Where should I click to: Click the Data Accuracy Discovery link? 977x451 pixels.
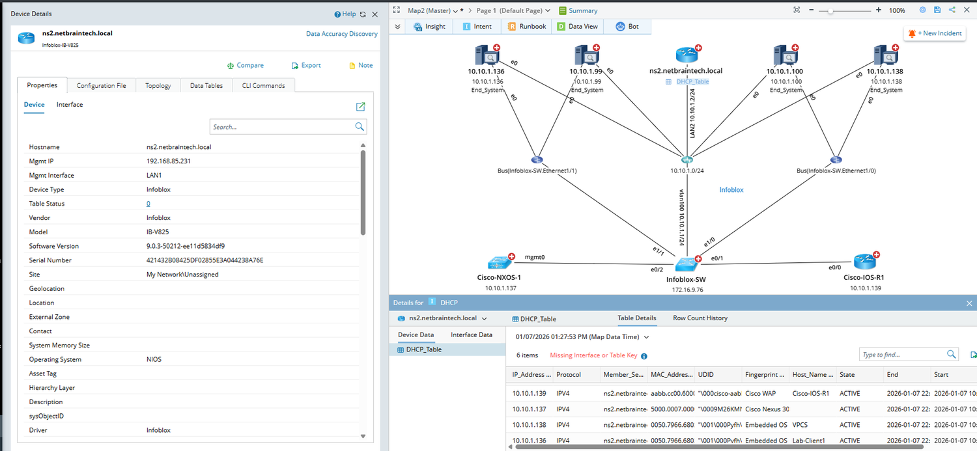click(x=342, y=34)
